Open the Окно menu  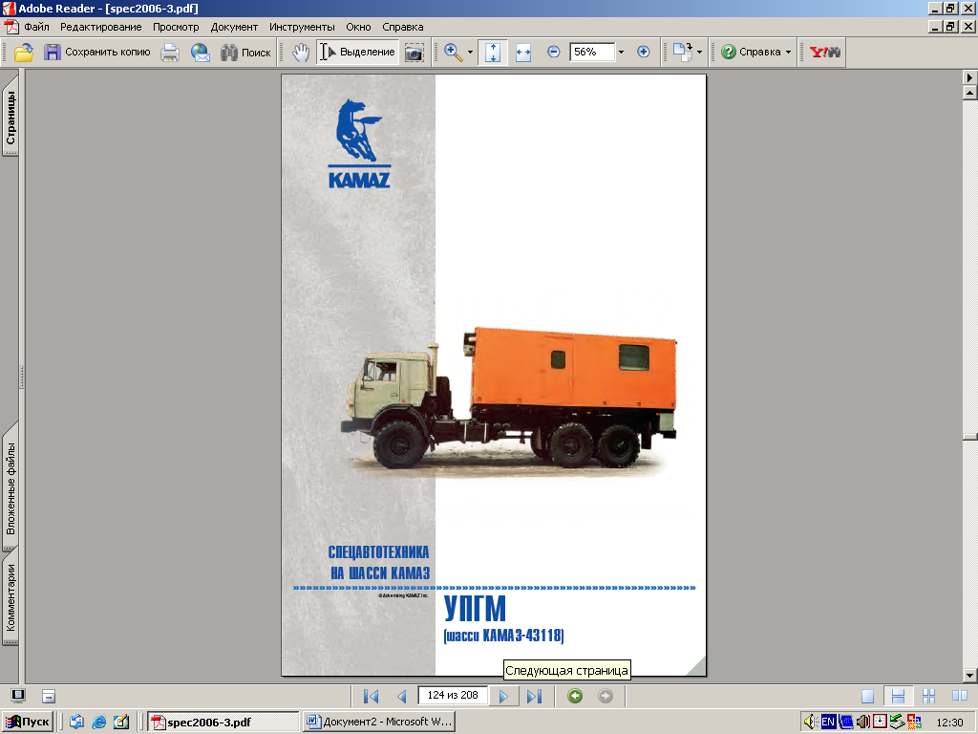[x=359, y=27]
